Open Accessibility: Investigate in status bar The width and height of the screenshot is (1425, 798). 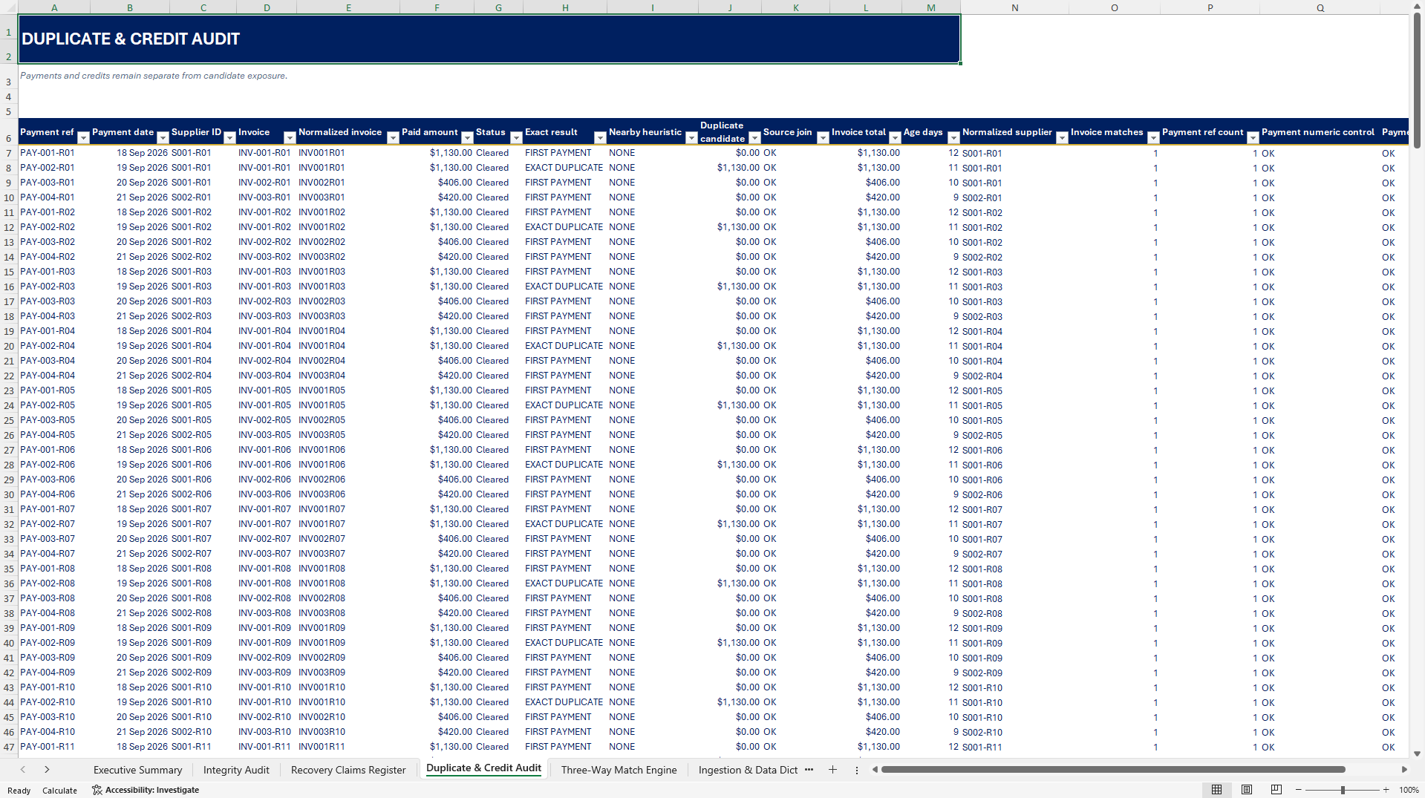(x=146, y=790)
